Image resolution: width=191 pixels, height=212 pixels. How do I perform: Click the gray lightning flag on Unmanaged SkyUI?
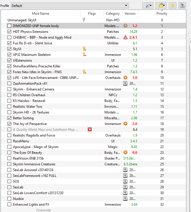click(x=84, y=20)
